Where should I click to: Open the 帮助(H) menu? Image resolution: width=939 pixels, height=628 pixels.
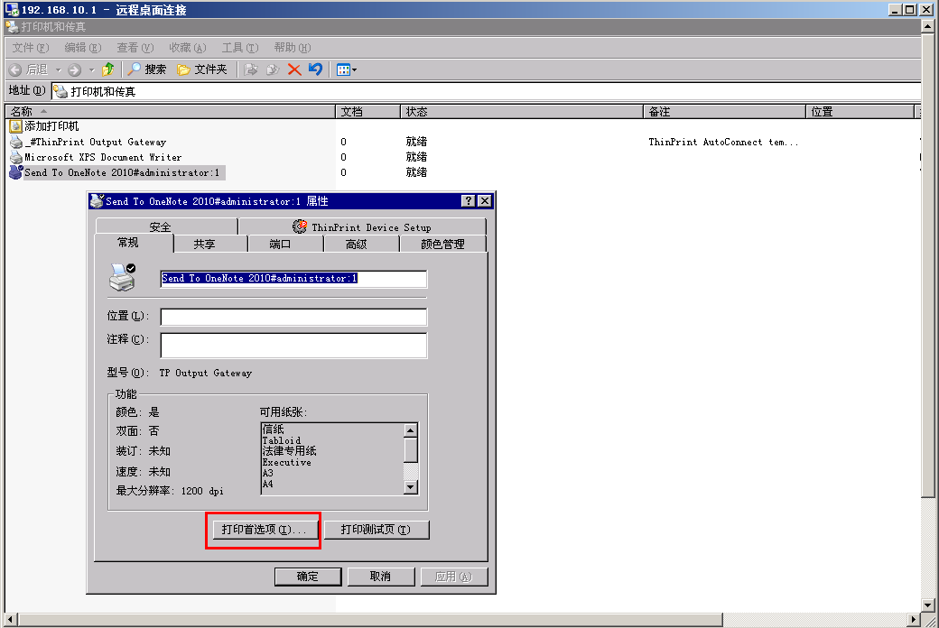pos(293,48)
